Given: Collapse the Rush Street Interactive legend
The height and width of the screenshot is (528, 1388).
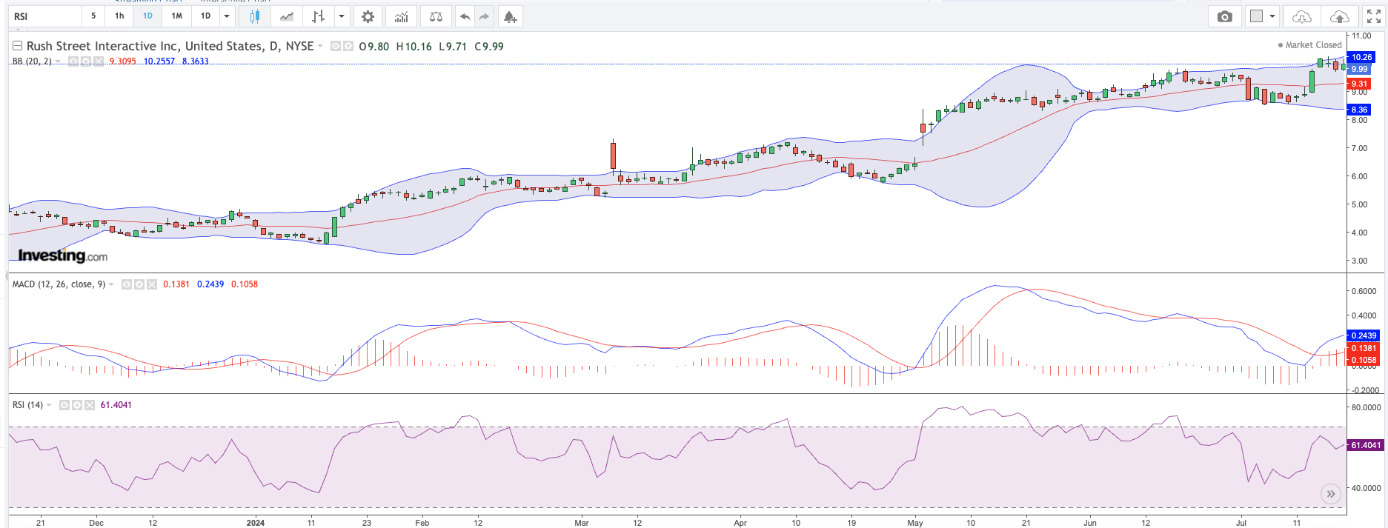Looking at the screenshot, I should coord(17,46).
